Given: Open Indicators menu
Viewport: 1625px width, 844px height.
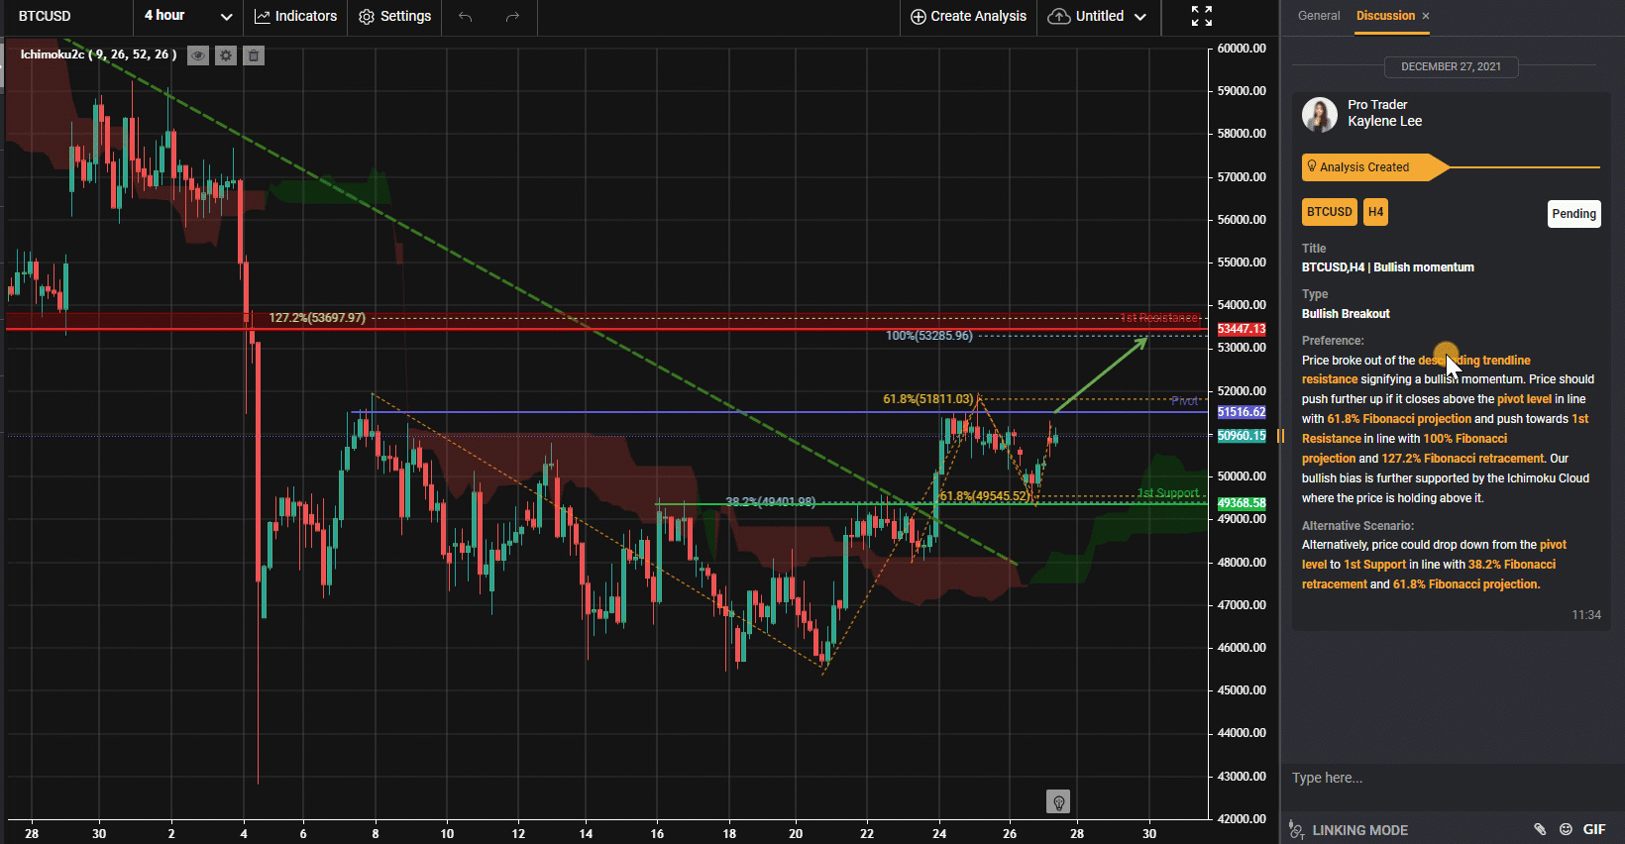Looking at the screenshot, I should click(295, 16).
